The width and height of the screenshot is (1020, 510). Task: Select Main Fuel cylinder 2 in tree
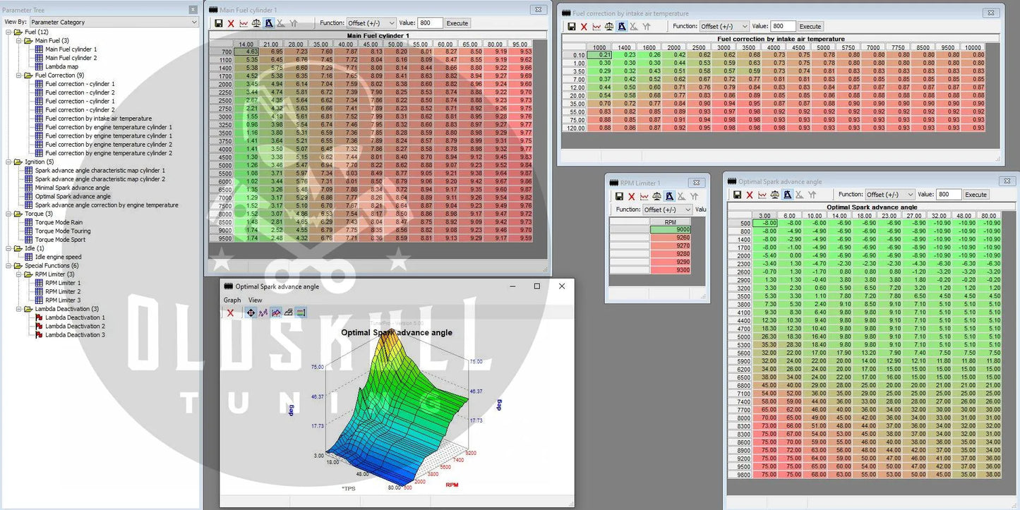pos(71,58)
